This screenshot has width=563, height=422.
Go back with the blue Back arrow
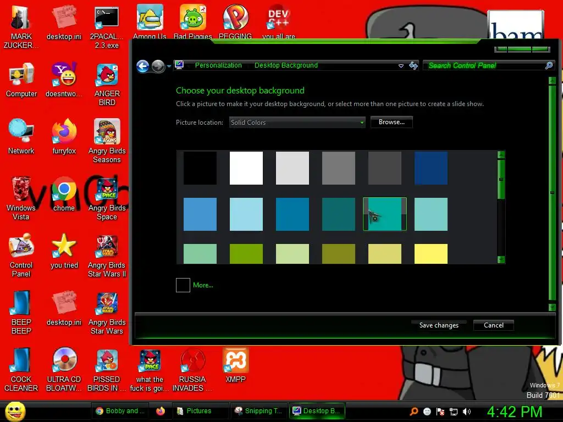[143, 66]
